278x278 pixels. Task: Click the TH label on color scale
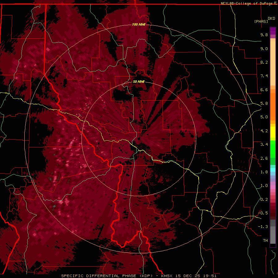265,241
